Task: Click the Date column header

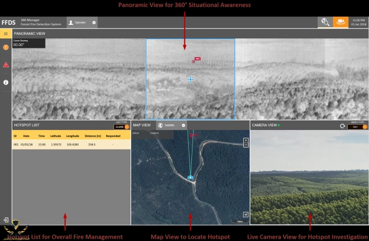Action: coord(26,136)
